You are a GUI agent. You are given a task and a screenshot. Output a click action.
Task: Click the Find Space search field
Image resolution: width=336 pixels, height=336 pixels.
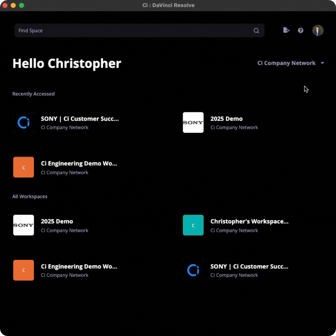coord(139,30)
